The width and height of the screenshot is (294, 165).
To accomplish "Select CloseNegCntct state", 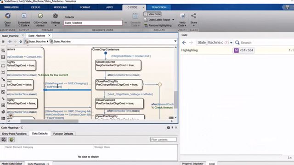I will pyautogui.click(x=118, y=65).
